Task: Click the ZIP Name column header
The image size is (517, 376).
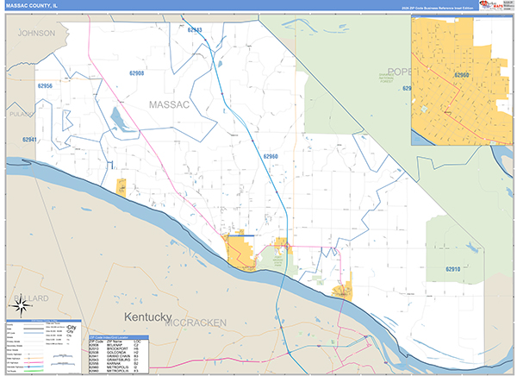Action: [x=115, y=342]
